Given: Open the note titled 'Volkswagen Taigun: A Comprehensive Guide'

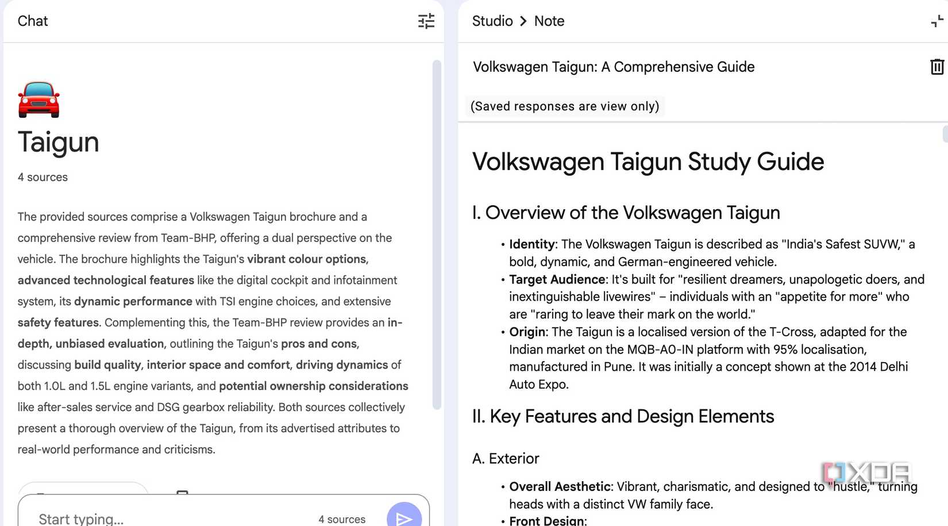Looking at the screenshot, I should pyautogui.click(x=613, y=67).
